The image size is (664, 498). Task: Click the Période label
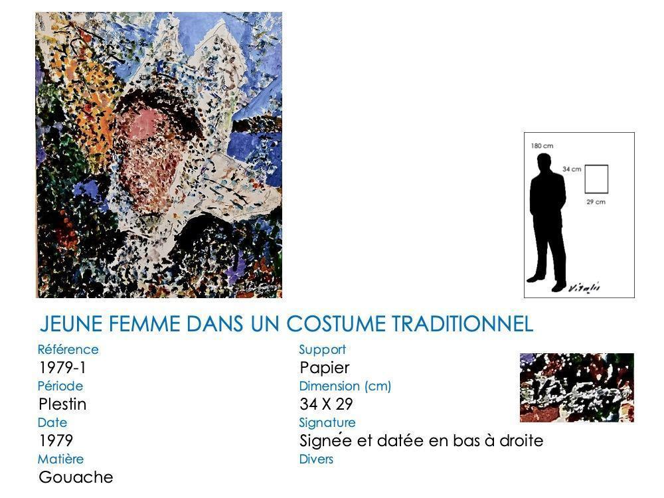[x=60, y=386]
